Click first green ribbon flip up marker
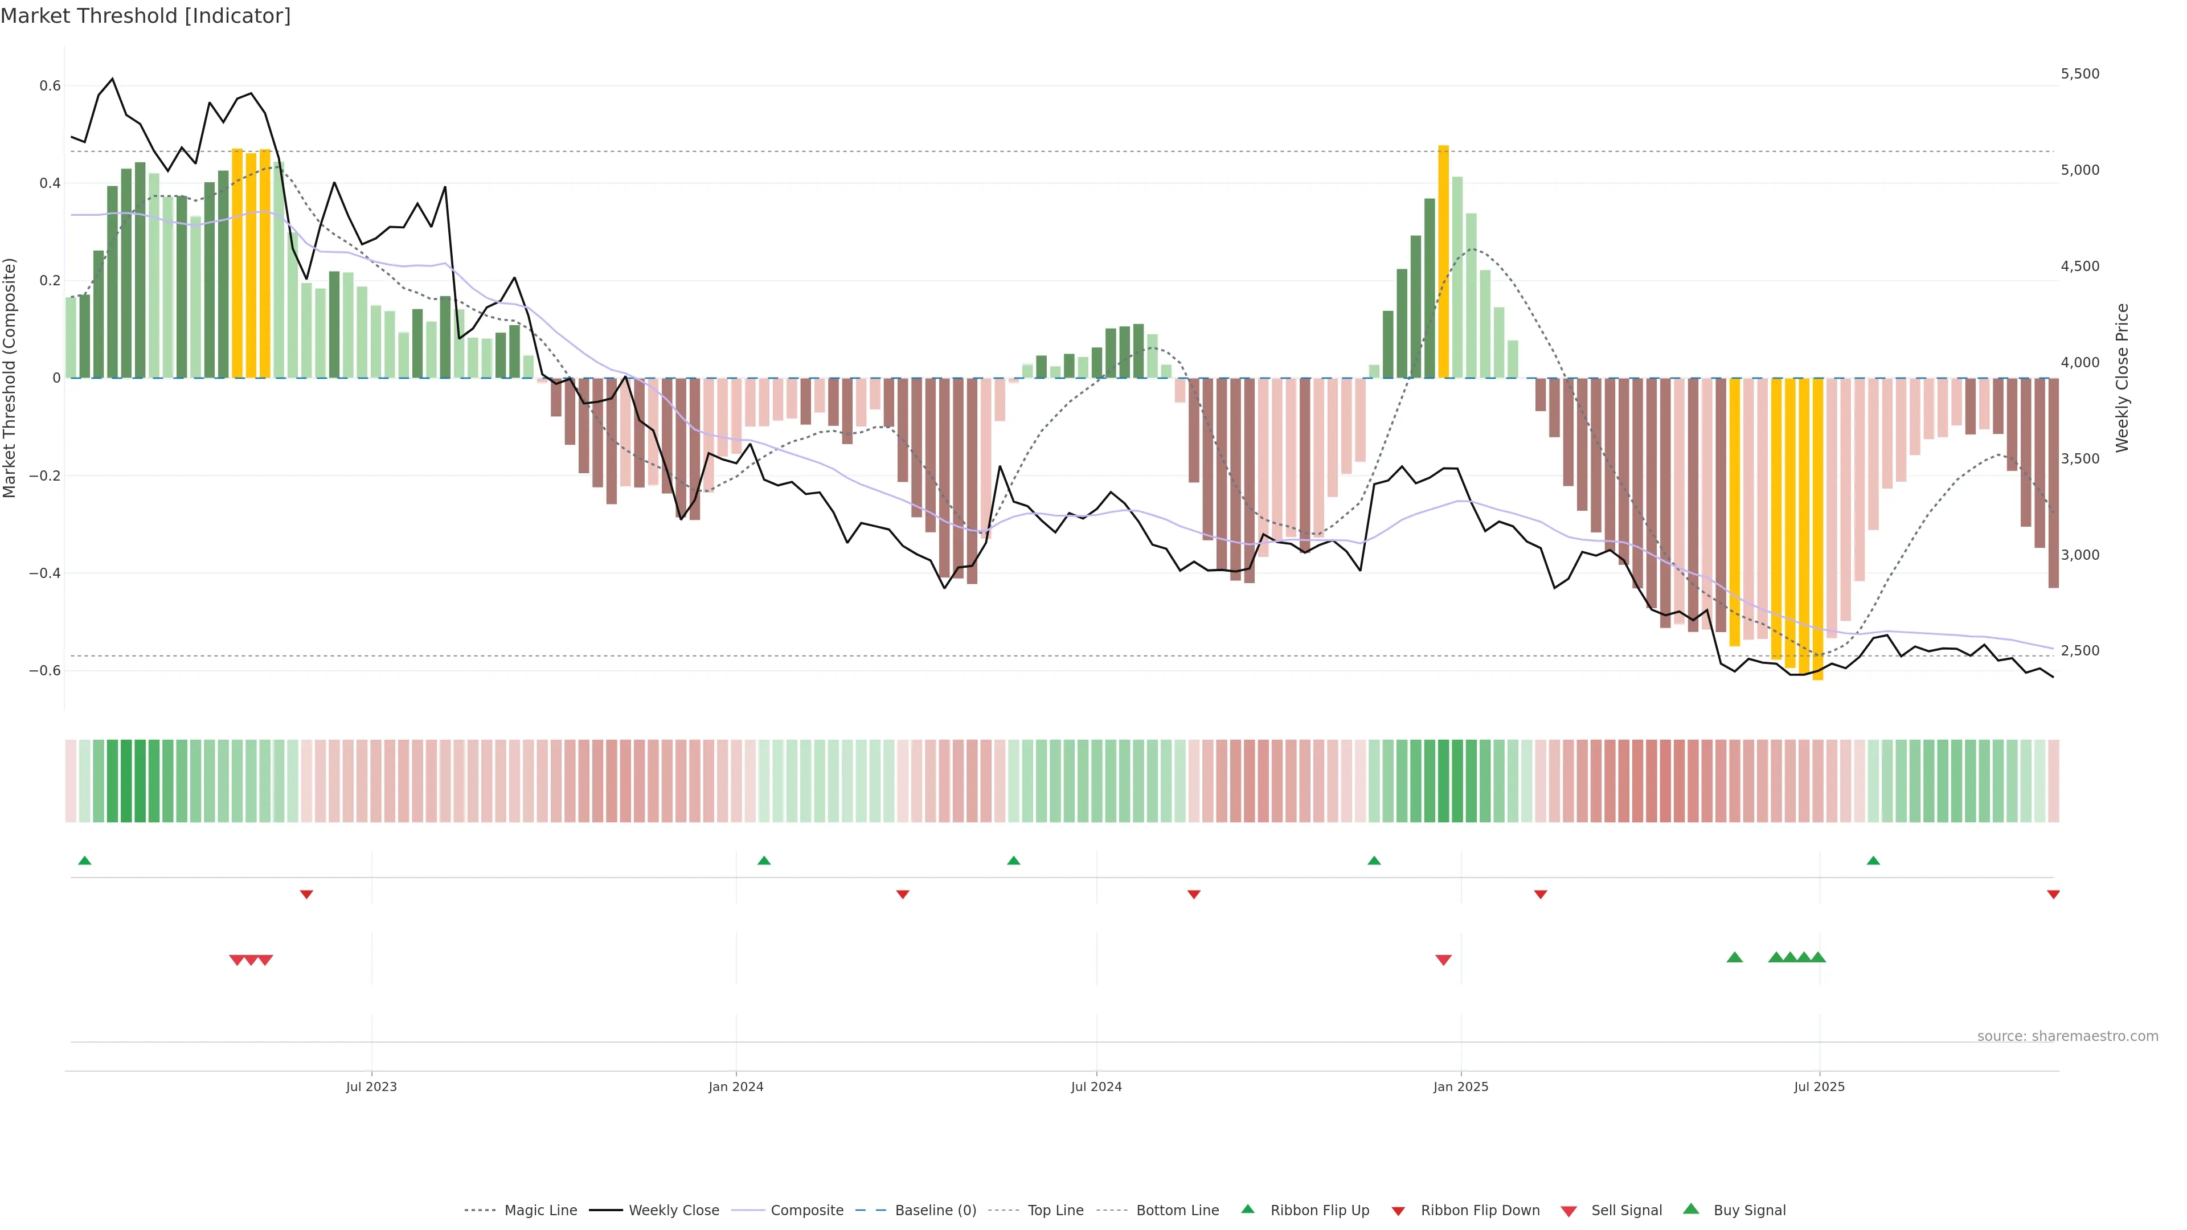Viewport: 2187px width, 1230px height. [85, 861]
